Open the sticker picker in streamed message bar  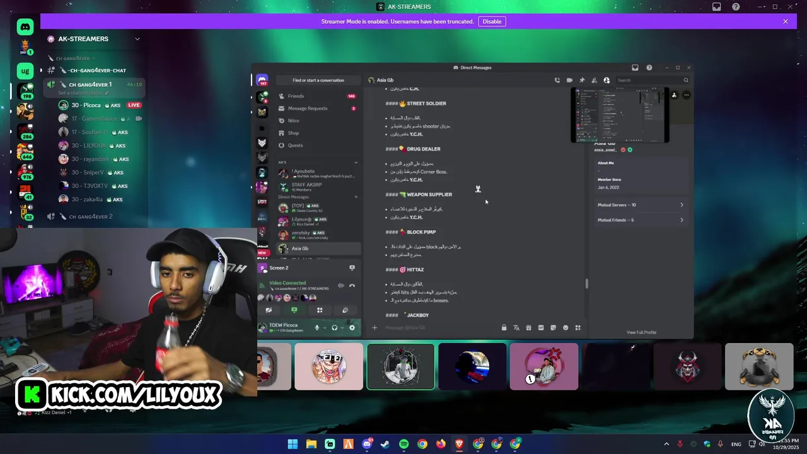pos(553,327)
